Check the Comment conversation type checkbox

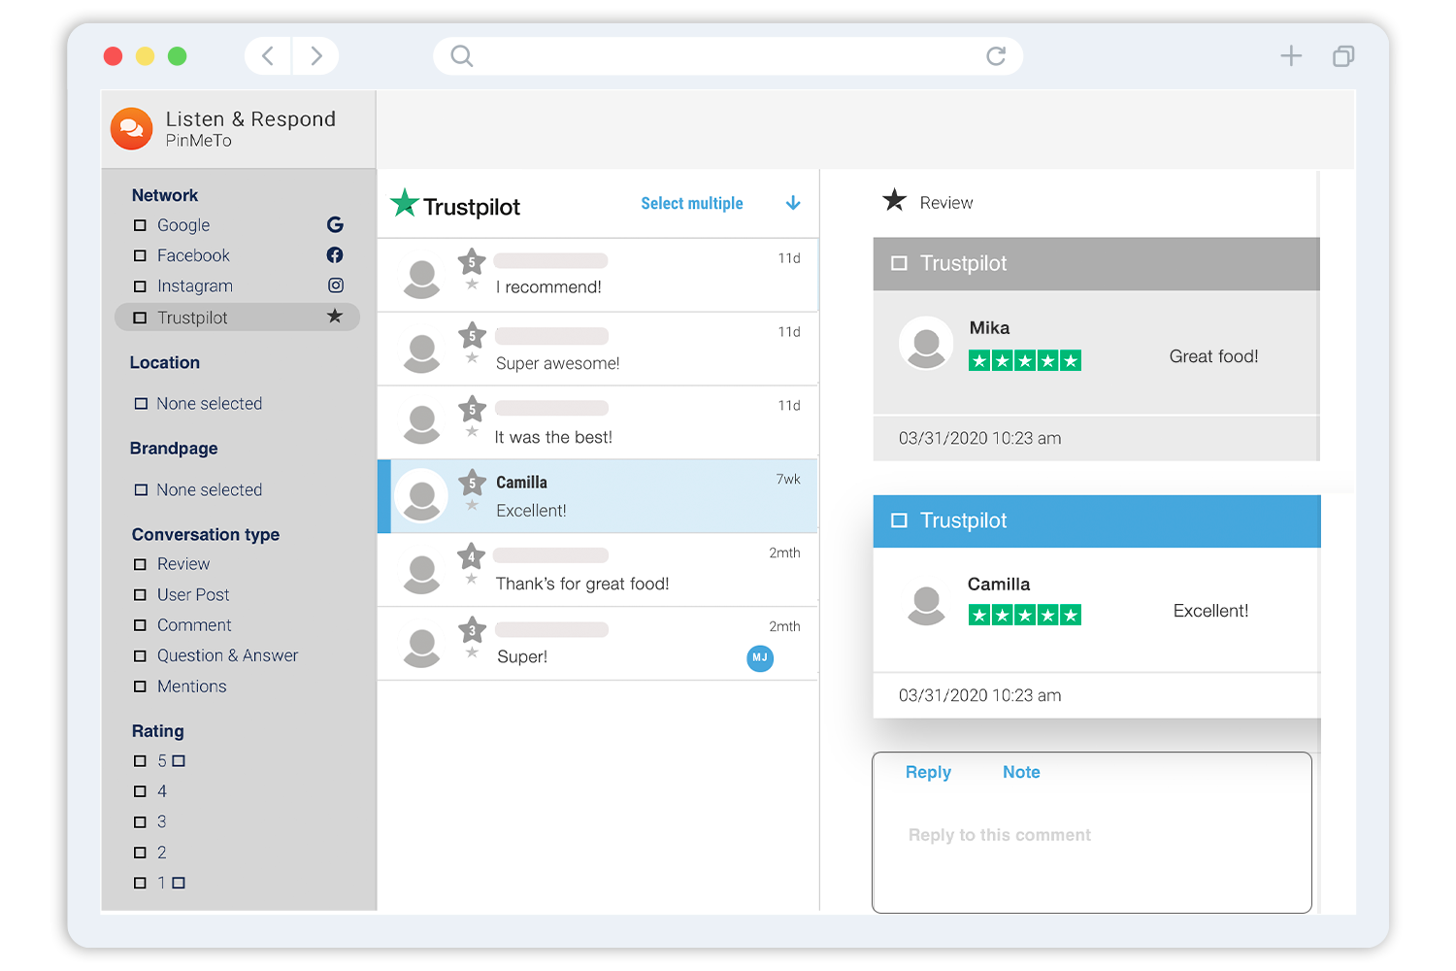pyautogui.click(x=140, y=625)
